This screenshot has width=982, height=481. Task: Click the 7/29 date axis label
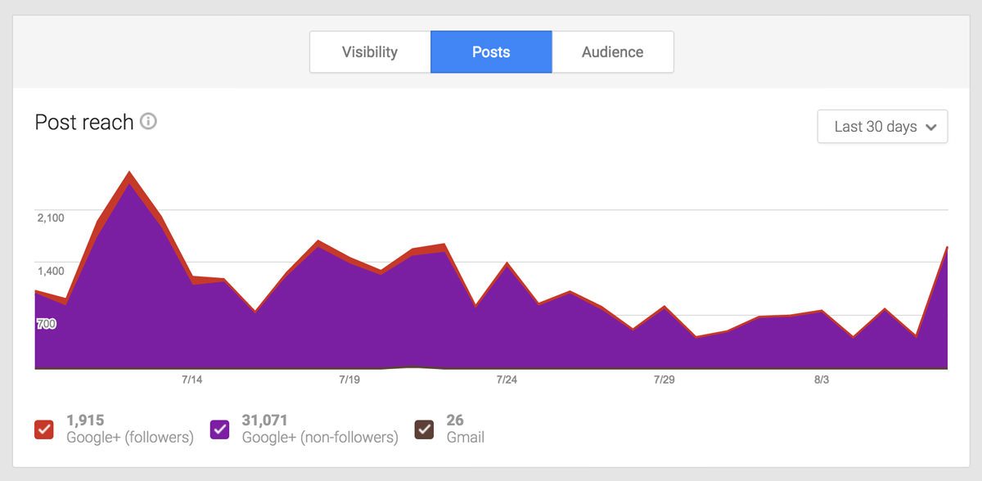(664, 380)
